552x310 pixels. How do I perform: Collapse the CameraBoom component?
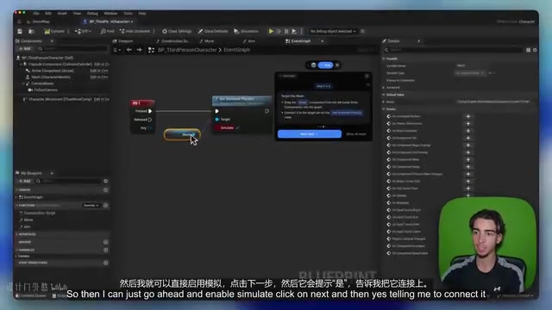pos(24,84)
